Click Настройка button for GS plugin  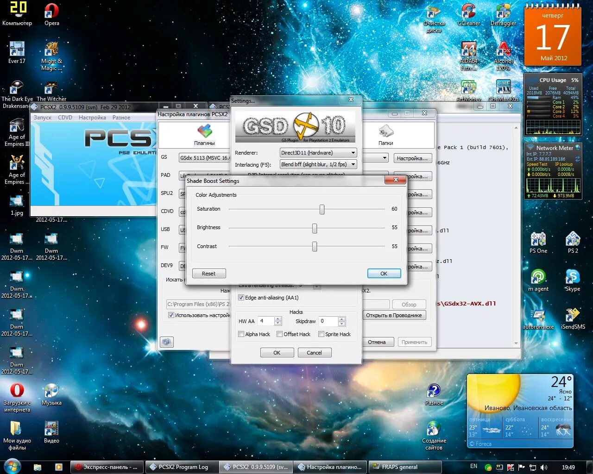(412, 158)
